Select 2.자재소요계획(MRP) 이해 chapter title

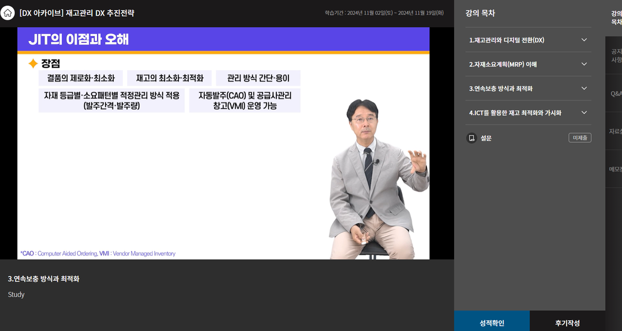503,64
